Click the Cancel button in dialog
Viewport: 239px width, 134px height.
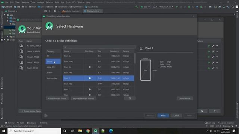(x=176, y=115)
